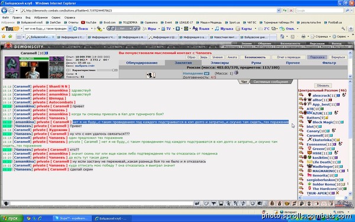The width and height of the screenshot is (355, 222).
Task: Switch to Skype window in taskbar
Action: 72,218
